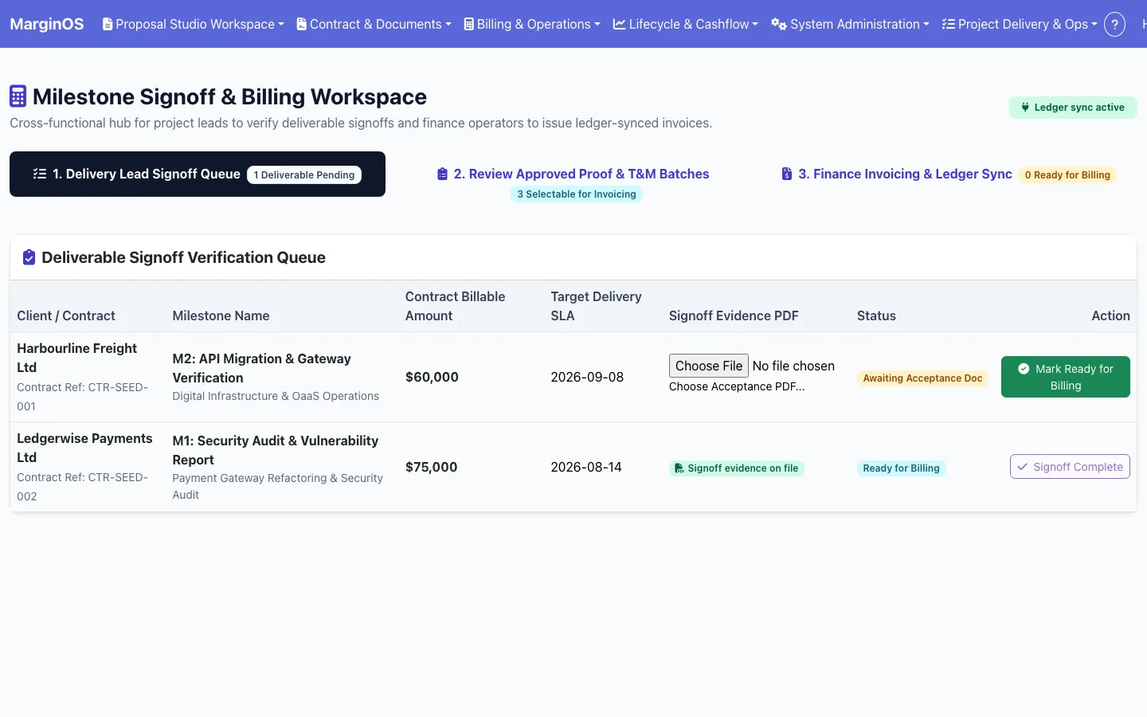The image size is (1147, 717).
Task: Click the PDF file icon beside Contract & Documents
Action: (x=302, y=24)
